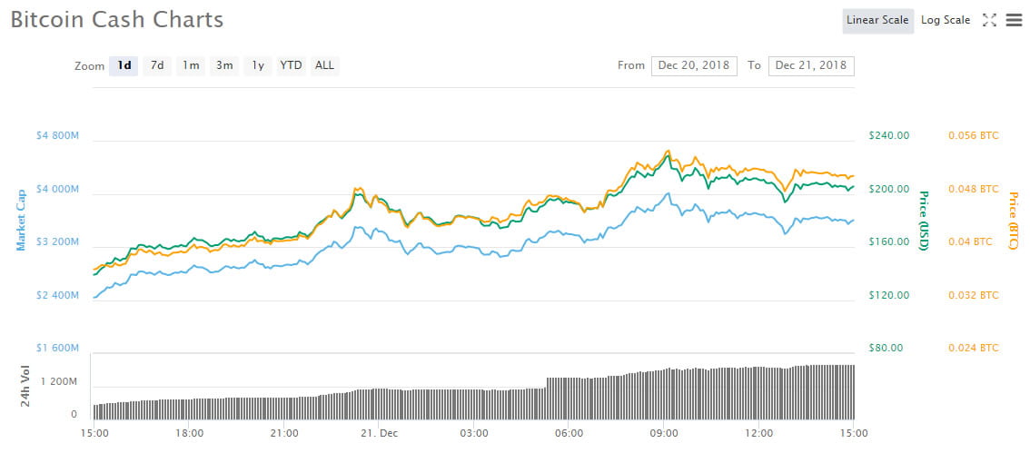Click the $1 600M market cap label
Screen dimensions: 1030x453
click(x=57, y=348)
